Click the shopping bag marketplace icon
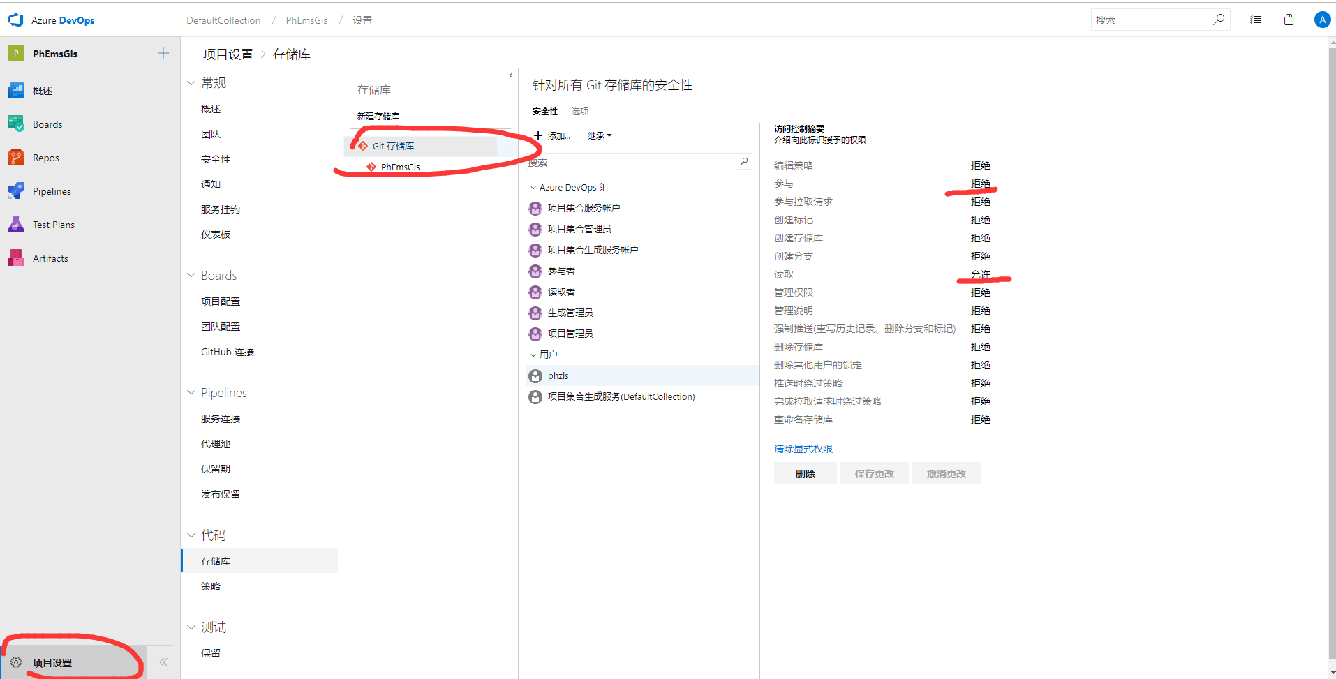 point(1289,20)
